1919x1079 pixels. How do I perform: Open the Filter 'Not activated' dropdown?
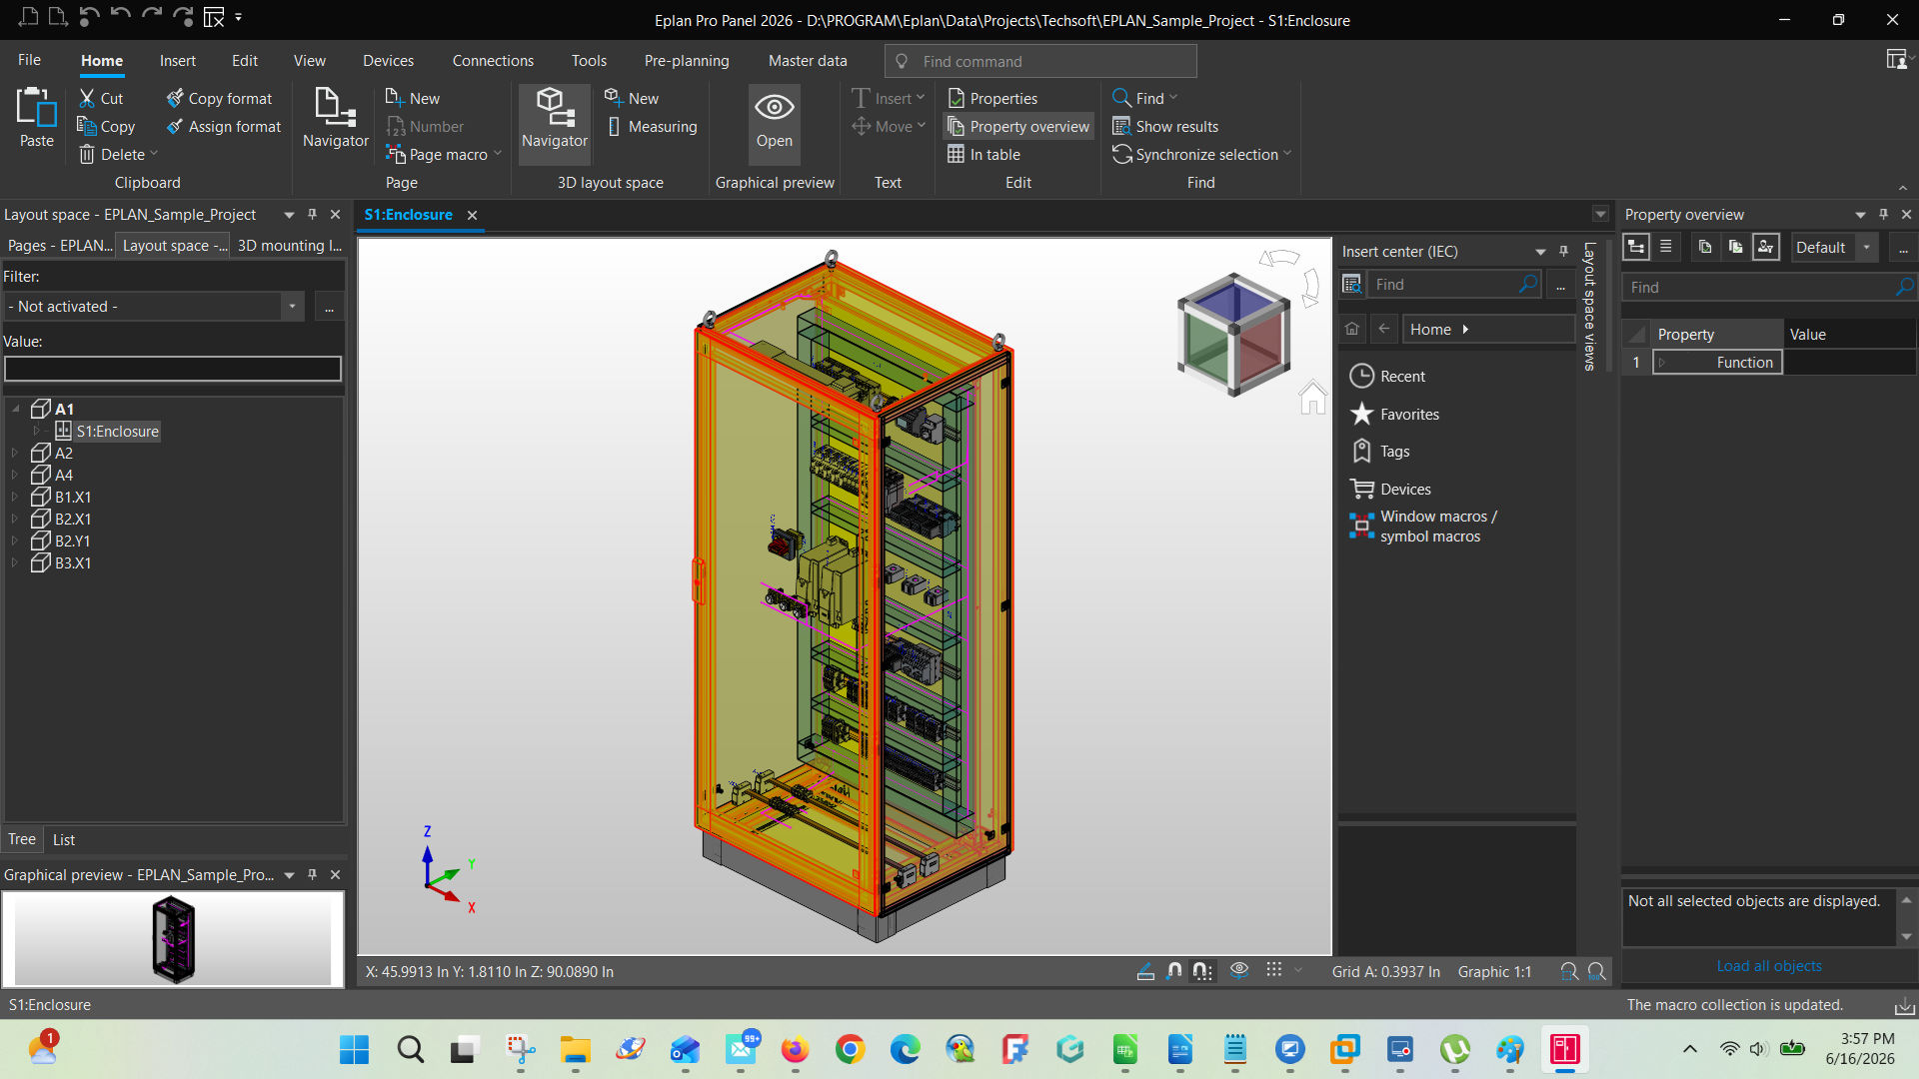point(292,307)
